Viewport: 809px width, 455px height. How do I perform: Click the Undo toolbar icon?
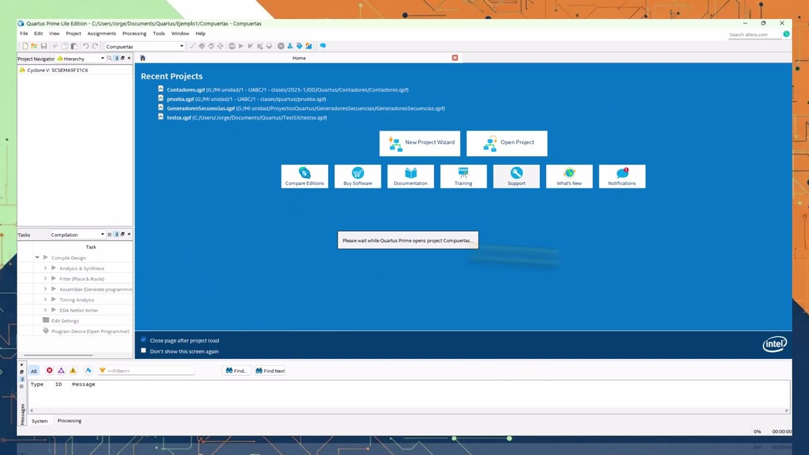[x=85, y=46]
